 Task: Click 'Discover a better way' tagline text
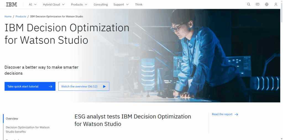coord(41,70)
